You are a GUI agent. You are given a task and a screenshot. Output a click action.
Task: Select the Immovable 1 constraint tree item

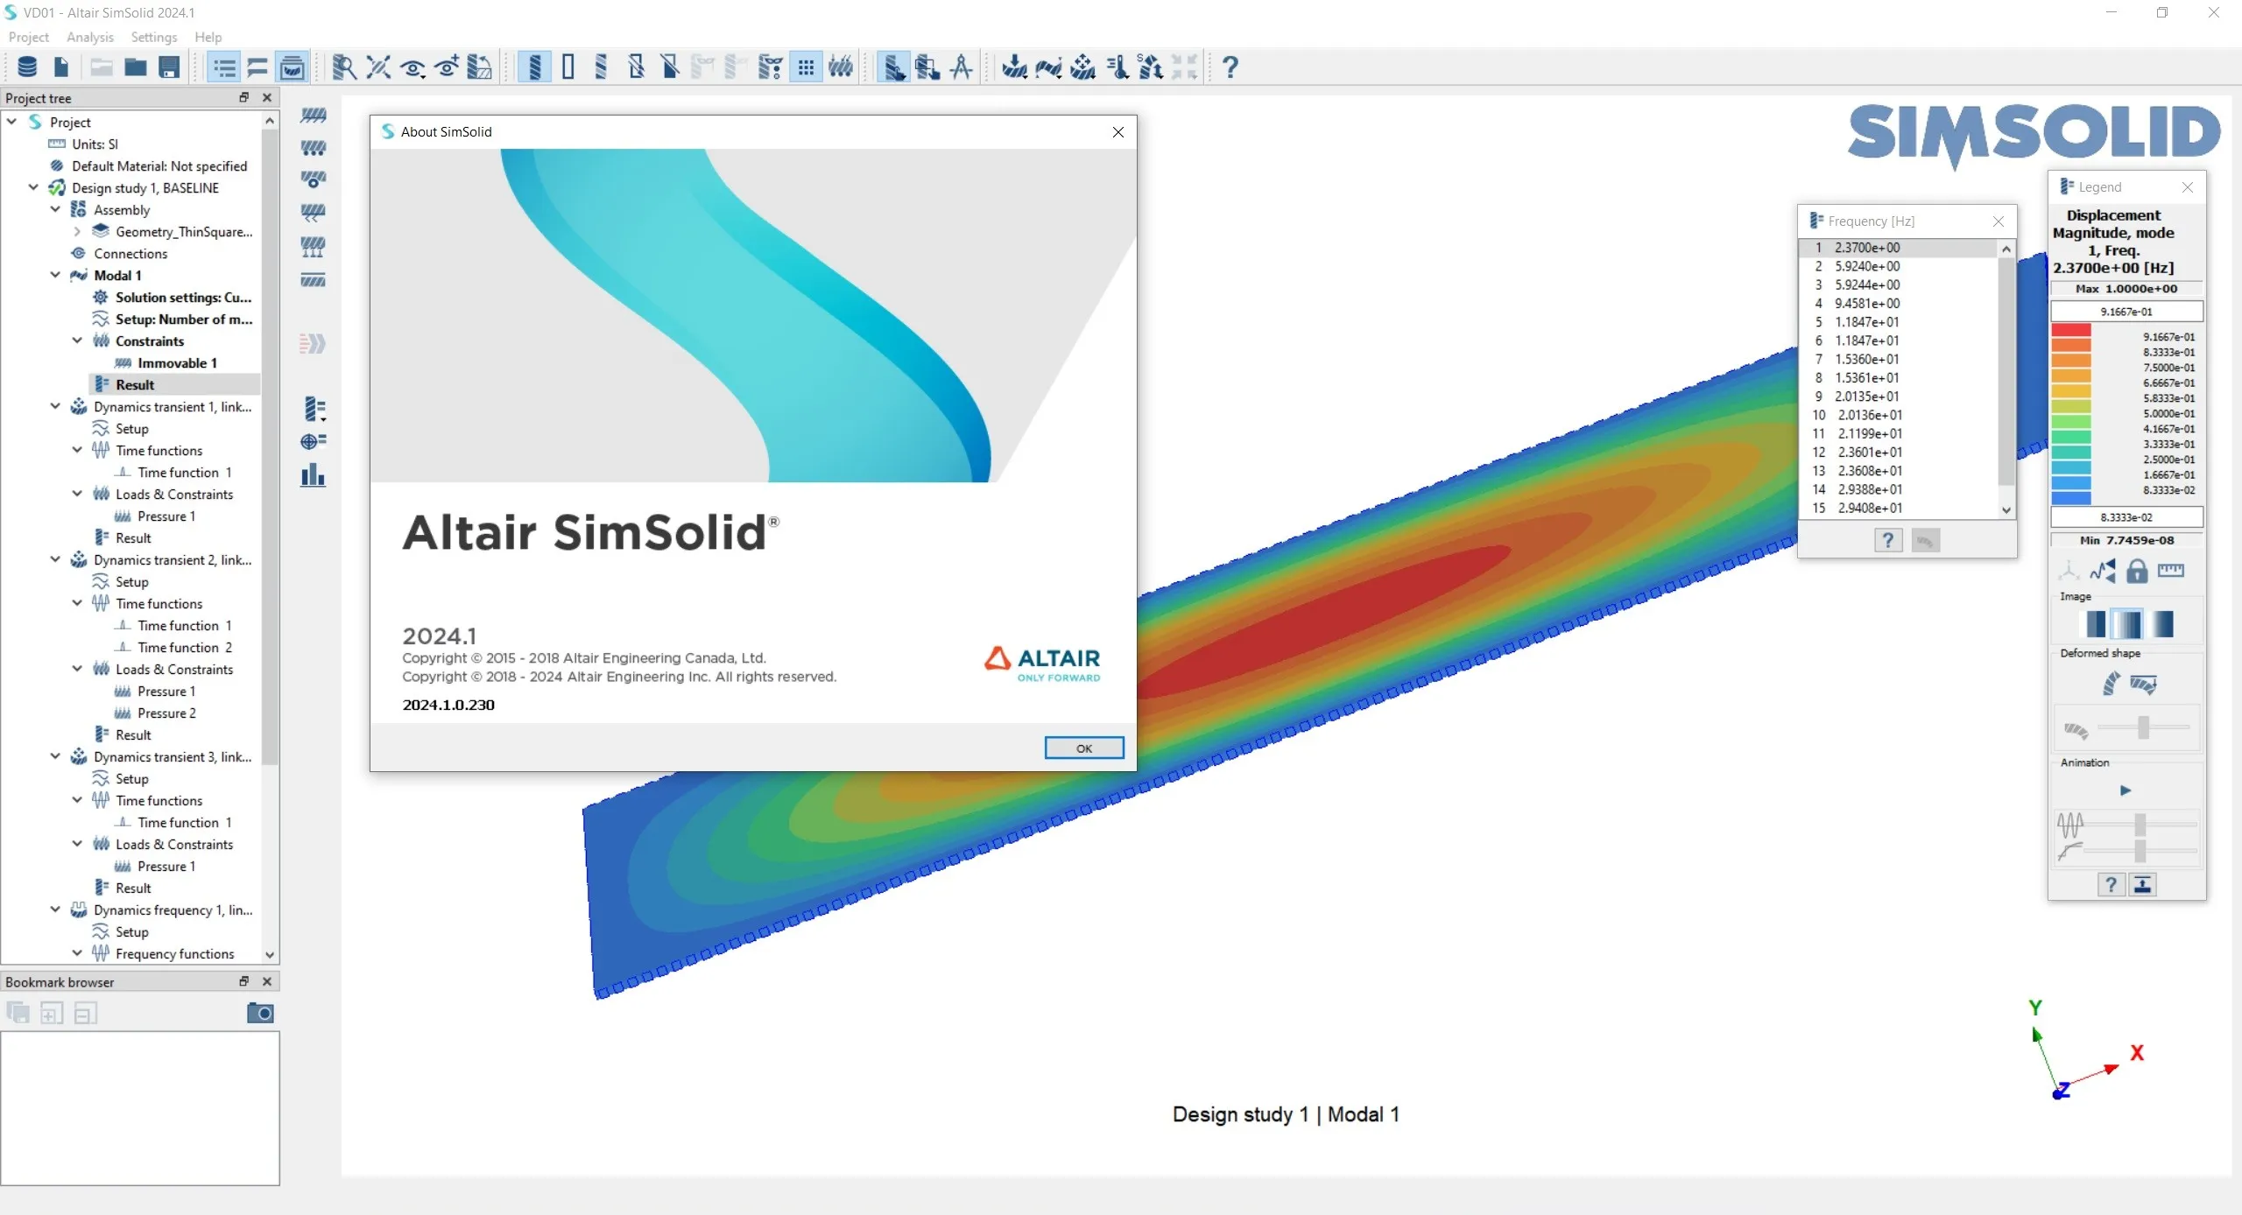(177, 362)
